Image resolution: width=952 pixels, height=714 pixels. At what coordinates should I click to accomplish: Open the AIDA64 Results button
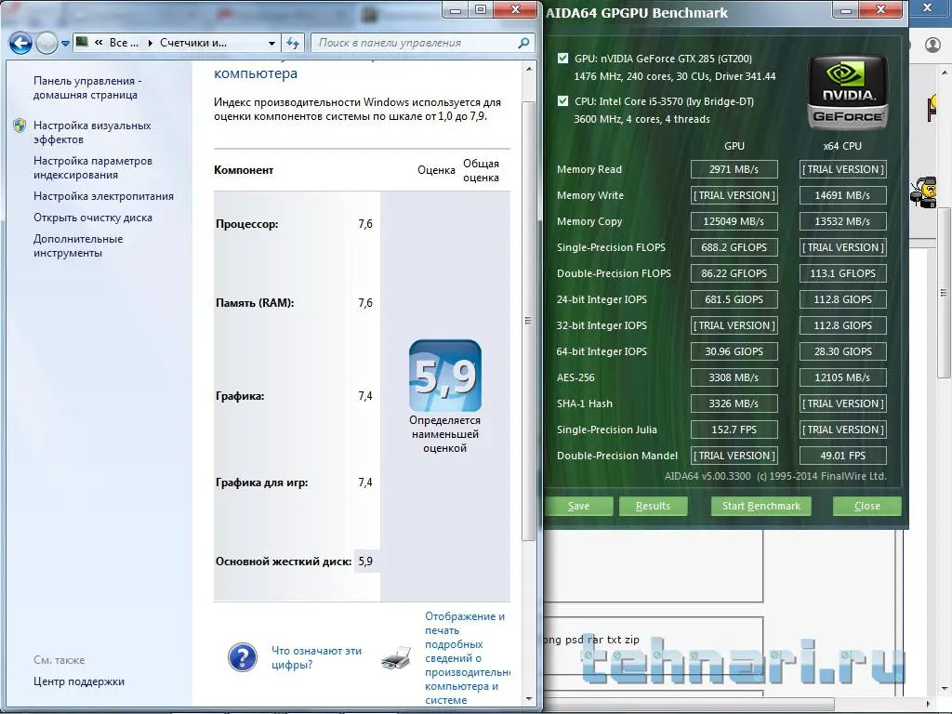pyautogui.click(x=653, y=506)
